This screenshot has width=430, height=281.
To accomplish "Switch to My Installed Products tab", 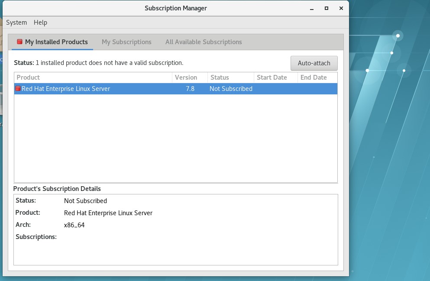I will [x=52, y=42].
